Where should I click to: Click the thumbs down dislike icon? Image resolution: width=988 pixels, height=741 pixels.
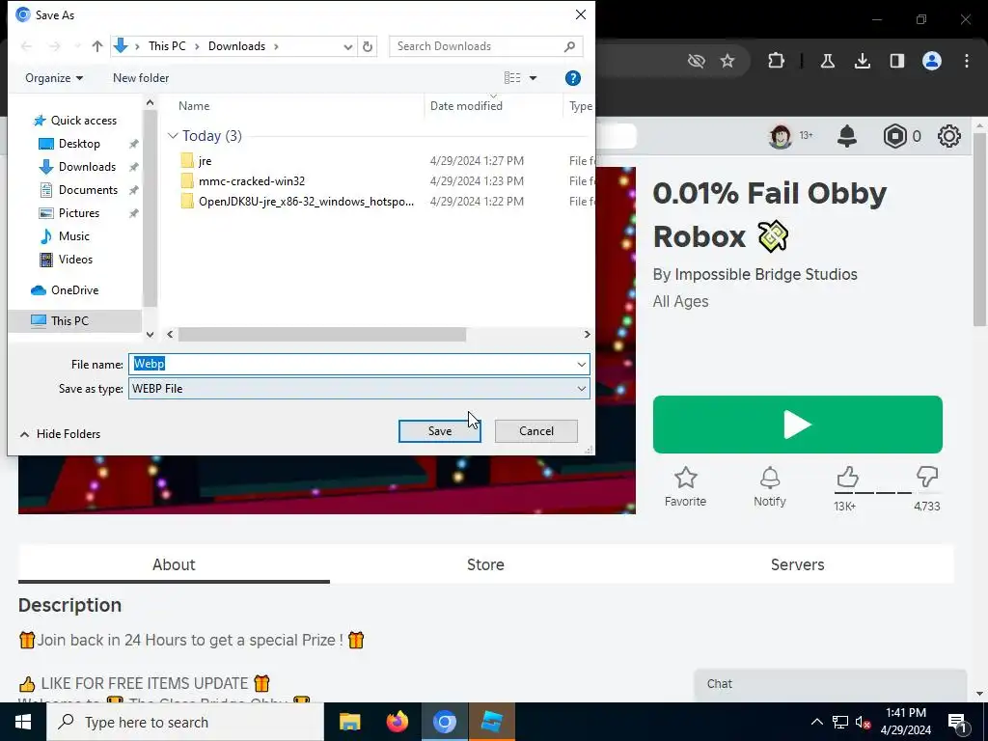pos(927,477)
